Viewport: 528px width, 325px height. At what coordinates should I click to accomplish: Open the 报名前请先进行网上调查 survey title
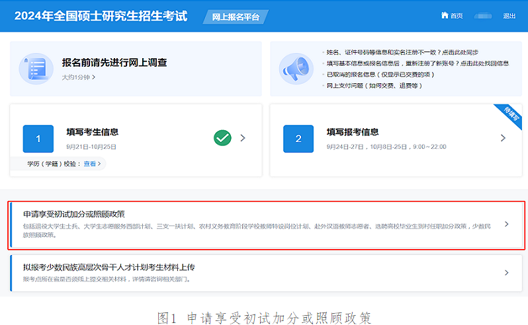click(x=114, y=63)
